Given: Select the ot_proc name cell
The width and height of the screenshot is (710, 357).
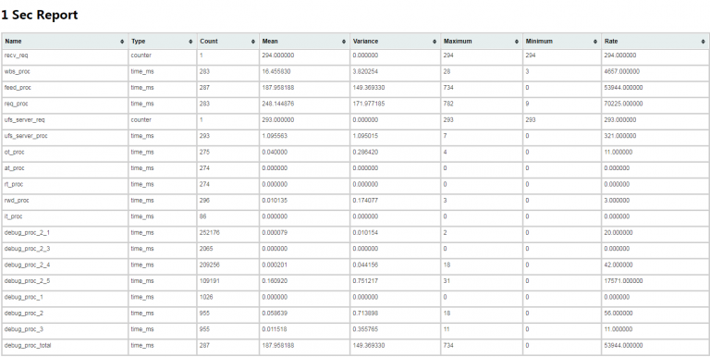Looking at the screenshot, I should (65, 153).
